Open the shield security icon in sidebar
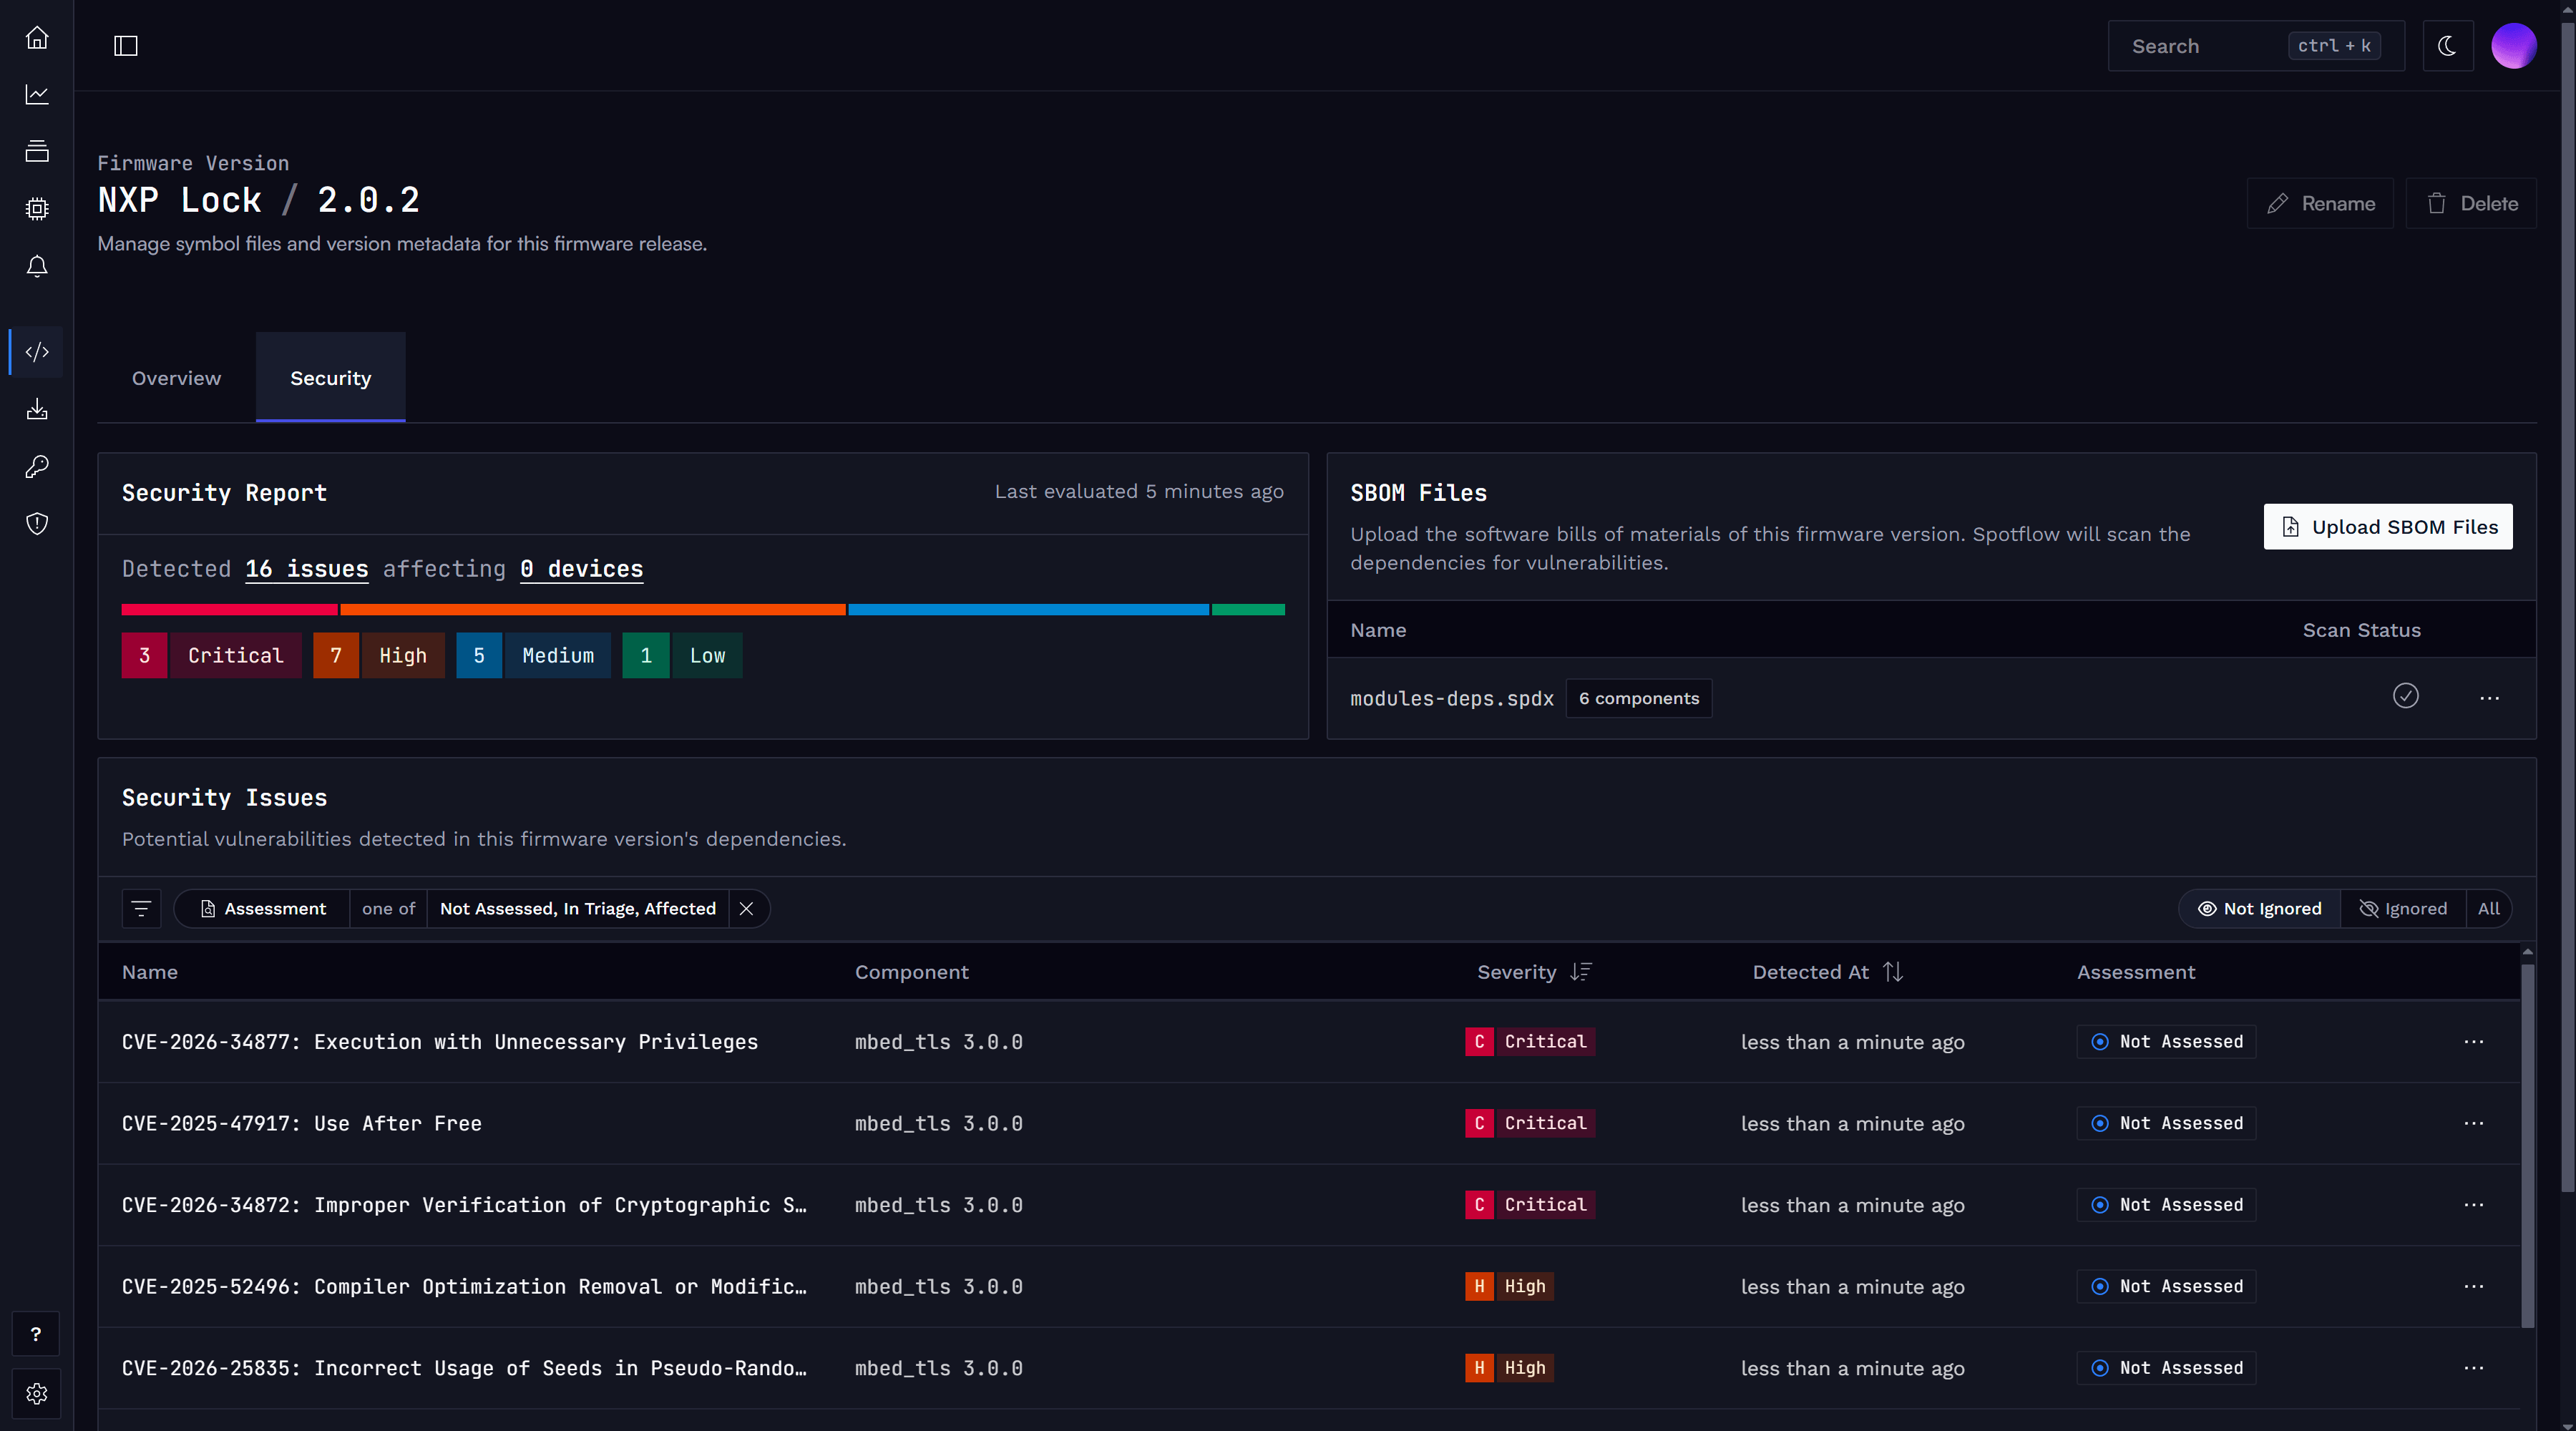Viewport: 2576px width, 1431px height. tap(37, 523)
